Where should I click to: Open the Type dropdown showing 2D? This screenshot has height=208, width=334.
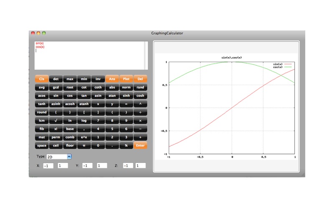(59, 157)
